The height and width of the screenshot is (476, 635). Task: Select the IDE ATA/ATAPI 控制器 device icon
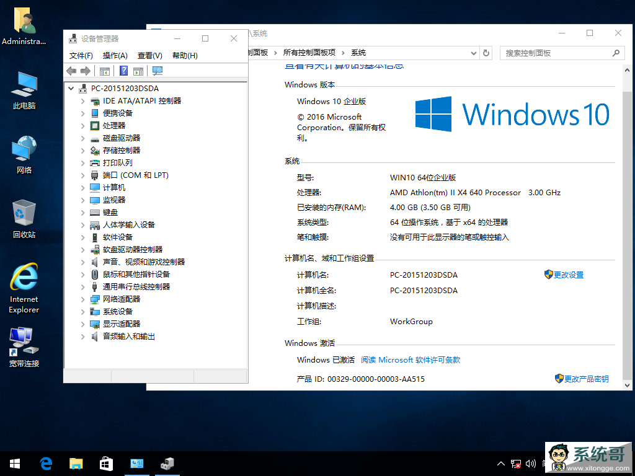click(95, 101)
